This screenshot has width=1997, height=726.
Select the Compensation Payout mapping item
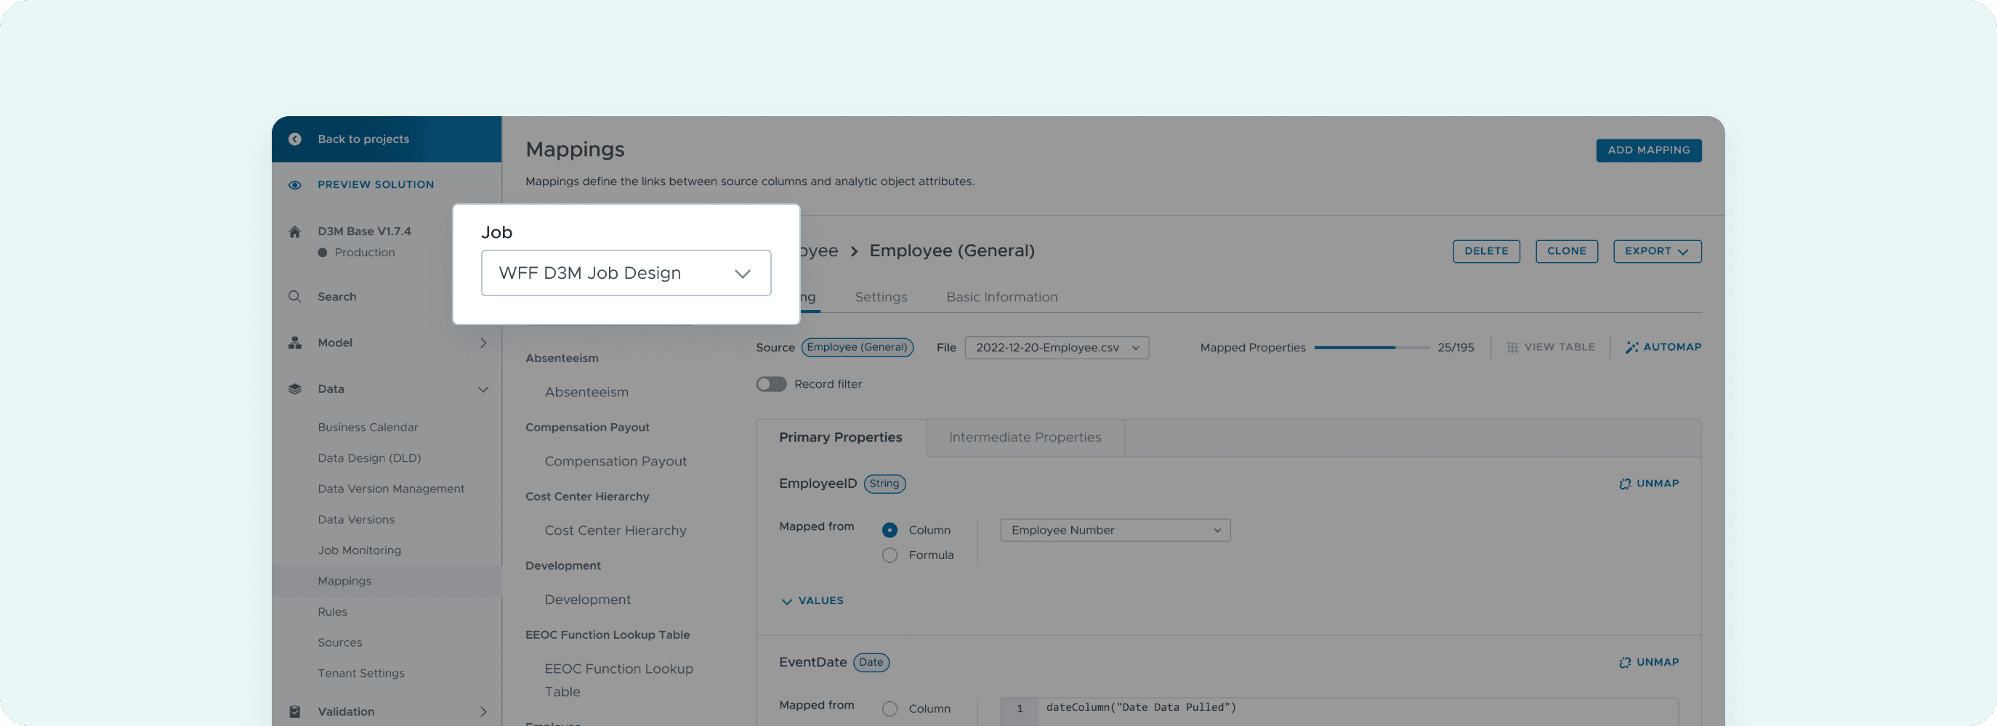tap(616, 461)
